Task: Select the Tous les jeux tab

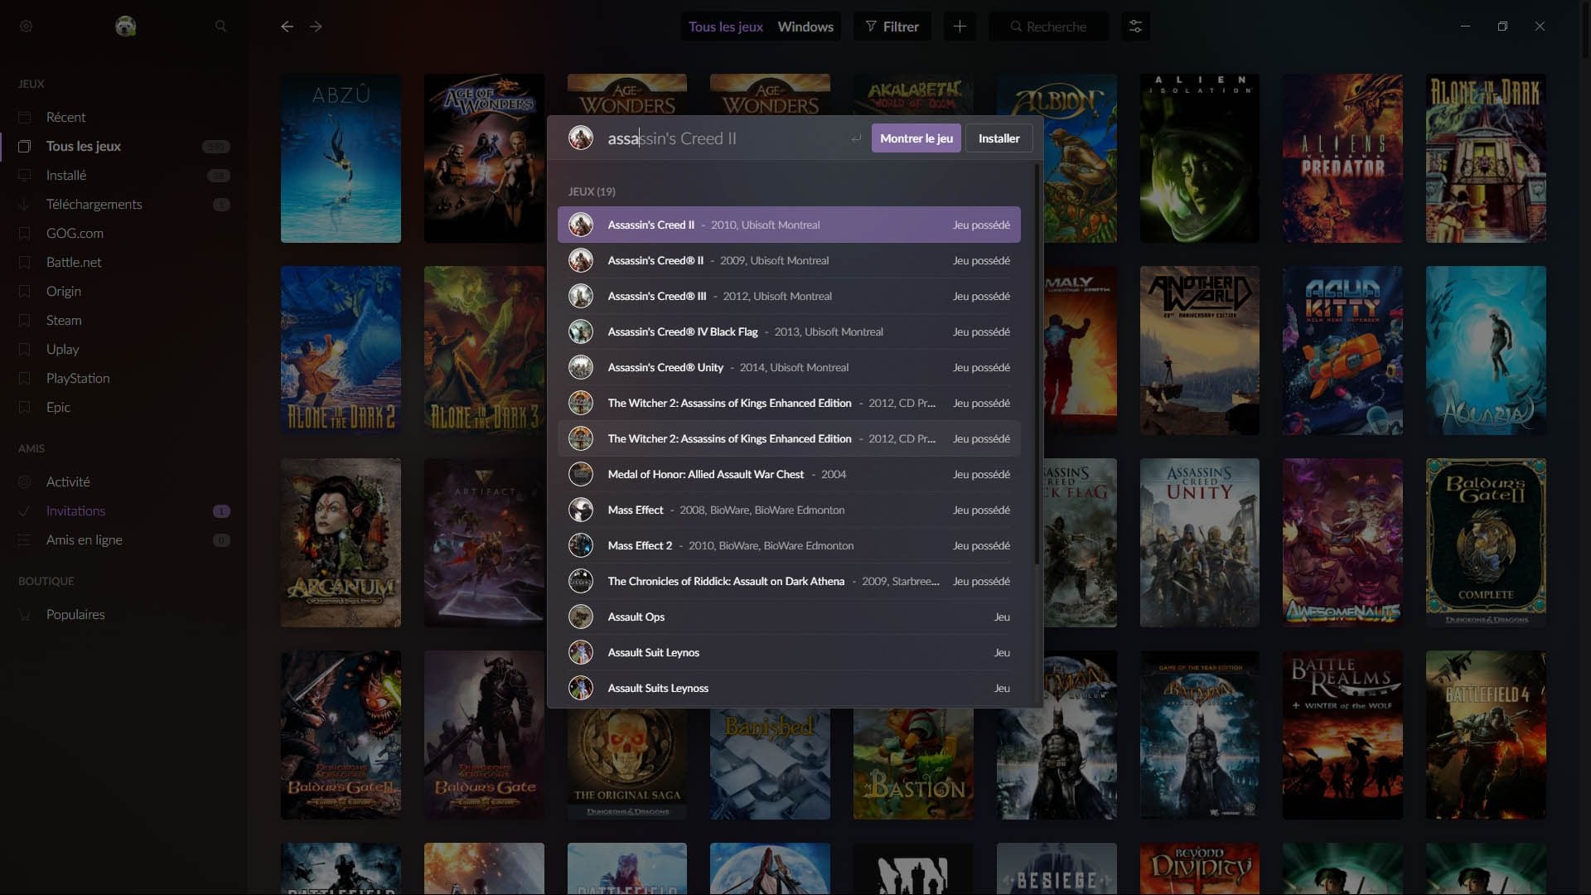Action: (x=725, y=27)
